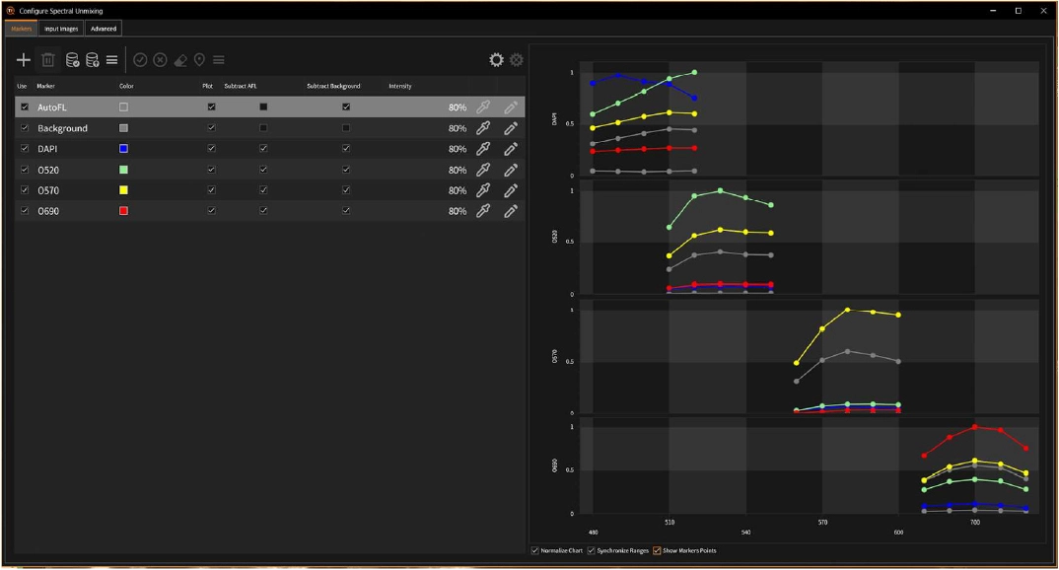Screen dimensions: 1059x570
Task: Click the location pin toolbar icon
Action: 199,60
